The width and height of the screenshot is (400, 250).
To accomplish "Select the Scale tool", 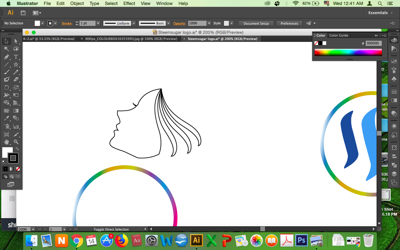I will tap(16, 88).
